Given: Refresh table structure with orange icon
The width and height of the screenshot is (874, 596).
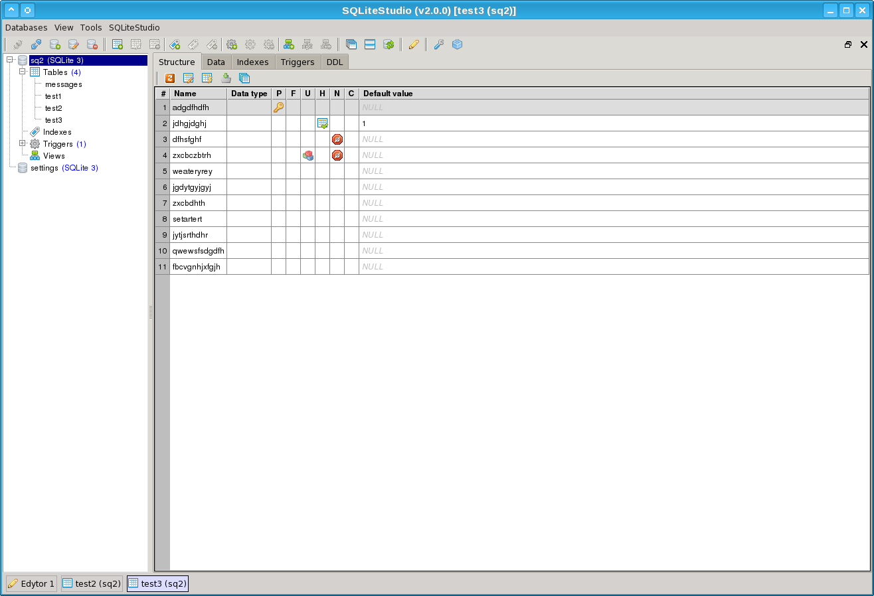Looking at the screenshot, I should [x=170, y=78].
